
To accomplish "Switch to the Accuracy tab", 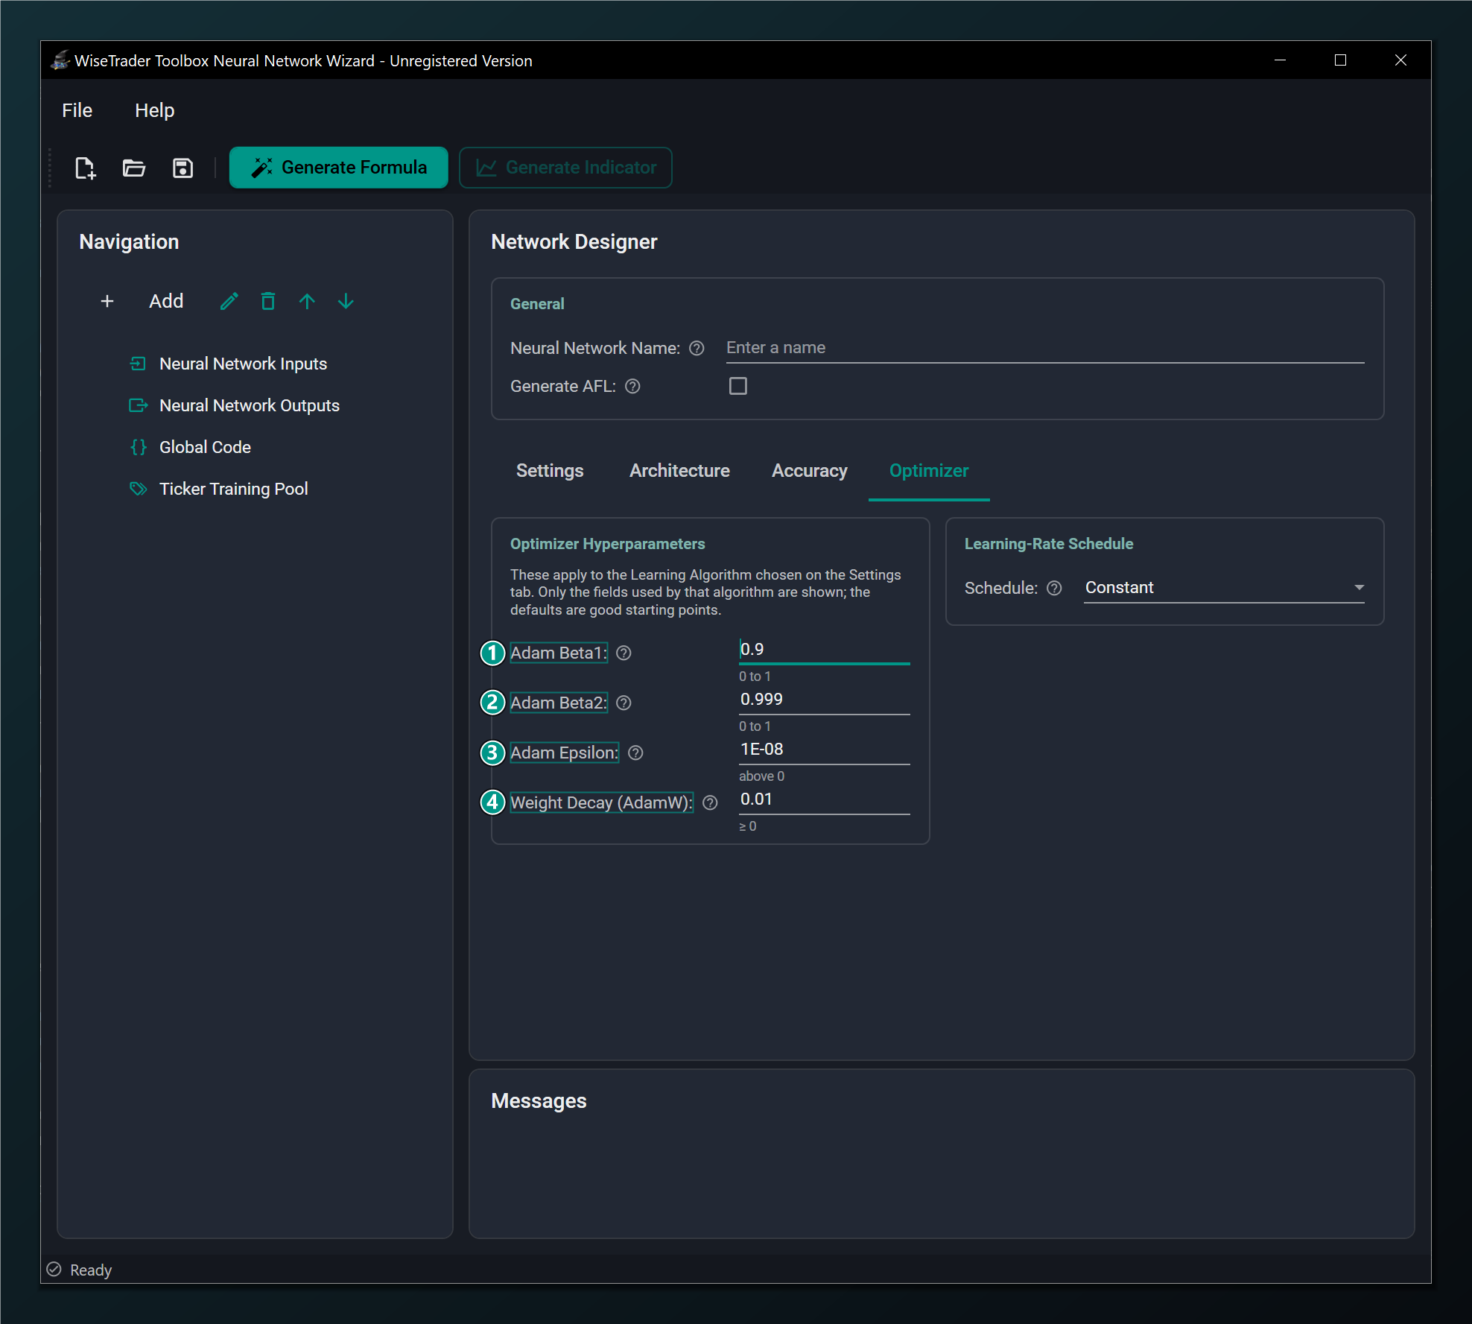I will tap(809, 471).
